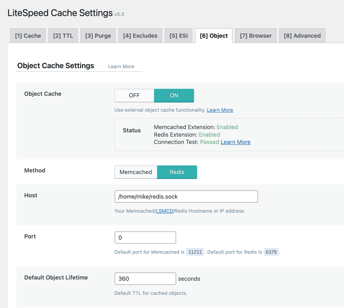344x308 pixels.
Task: Select the [4] Excludes tab
Action: (x=140, y=36)
